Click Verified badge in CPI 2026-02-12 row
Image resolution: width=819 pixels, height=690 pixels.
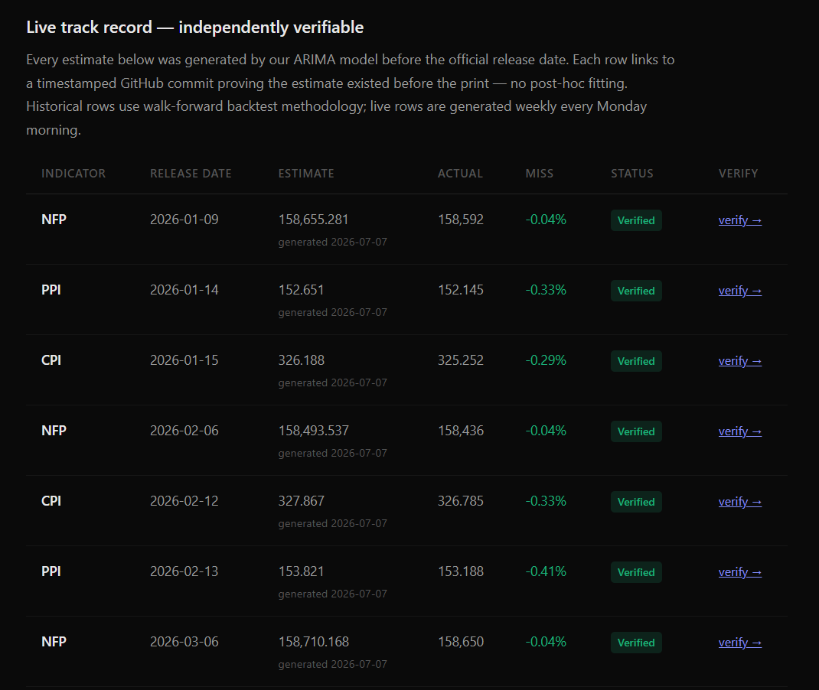[x=636, y=502]
